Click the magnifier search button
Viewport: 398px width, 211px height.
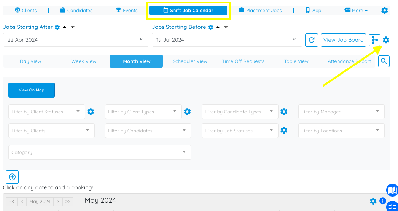pos(384,61)
